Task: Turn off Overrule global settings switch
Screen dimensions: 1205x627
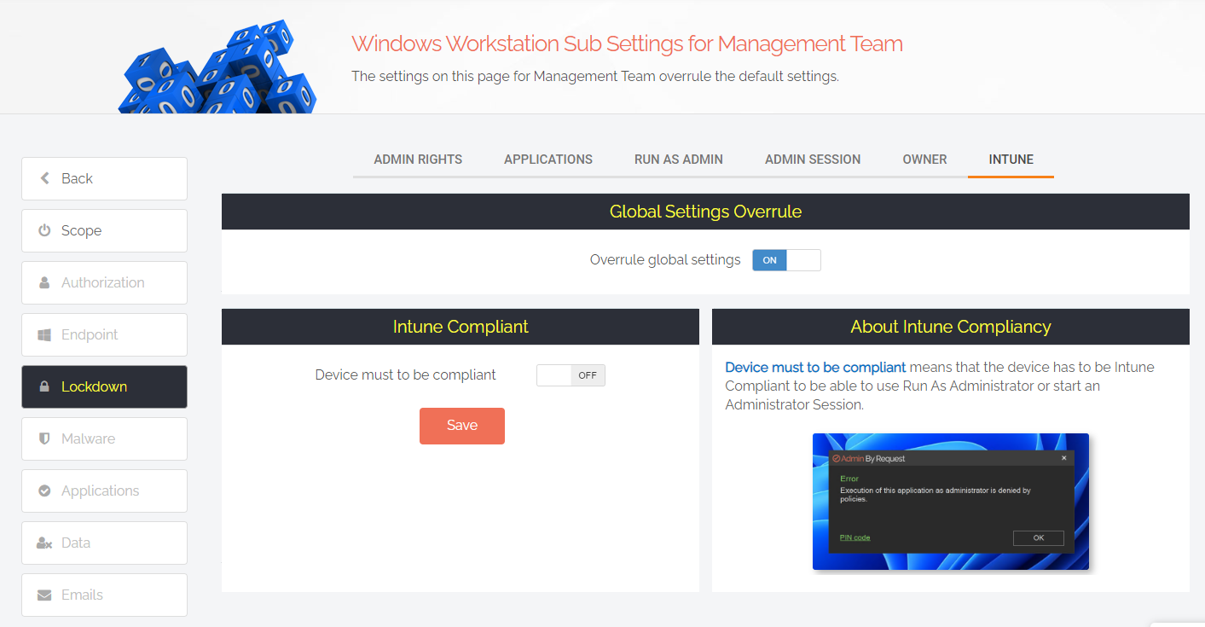Action: click(x=786, y=260)
